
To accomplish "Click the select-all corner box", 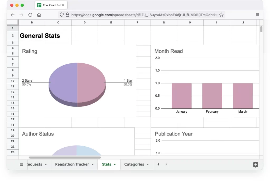I will pos(13,23).
